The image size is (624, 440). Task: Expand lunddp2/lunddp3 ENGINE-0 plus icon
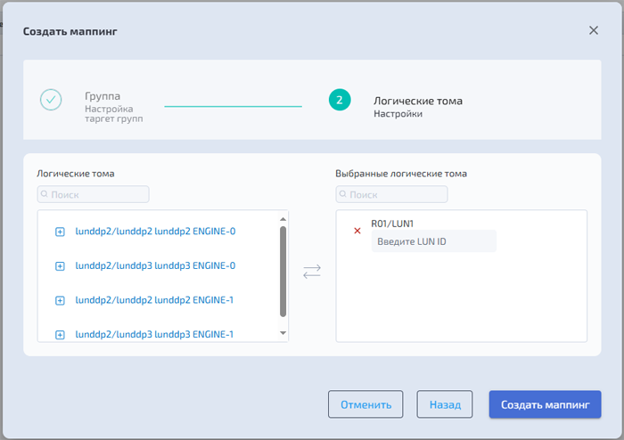(x=60, y=266)
